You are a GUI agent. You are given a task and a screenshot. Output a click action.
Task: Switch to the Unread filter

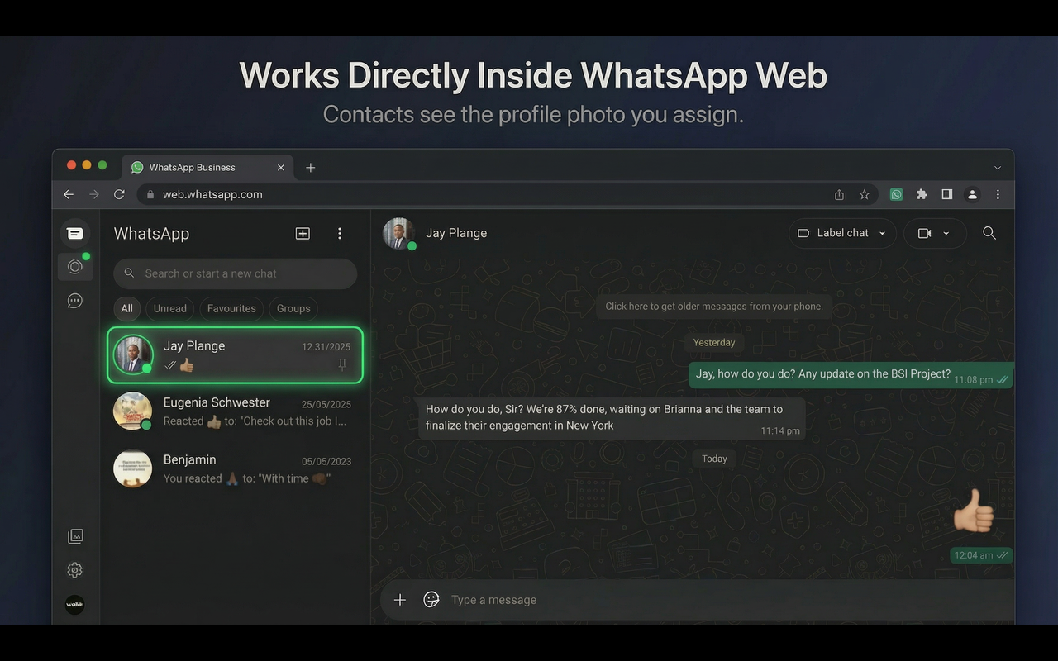point(169,308)
